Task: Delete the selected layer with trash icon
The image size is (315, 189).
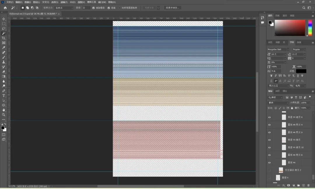Action: 309,186
